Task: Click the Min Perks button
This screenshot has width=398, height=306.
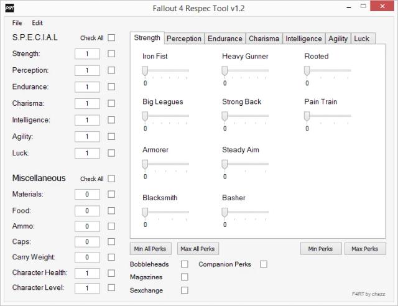Action: pyautogui.click(x=321, y=249)
